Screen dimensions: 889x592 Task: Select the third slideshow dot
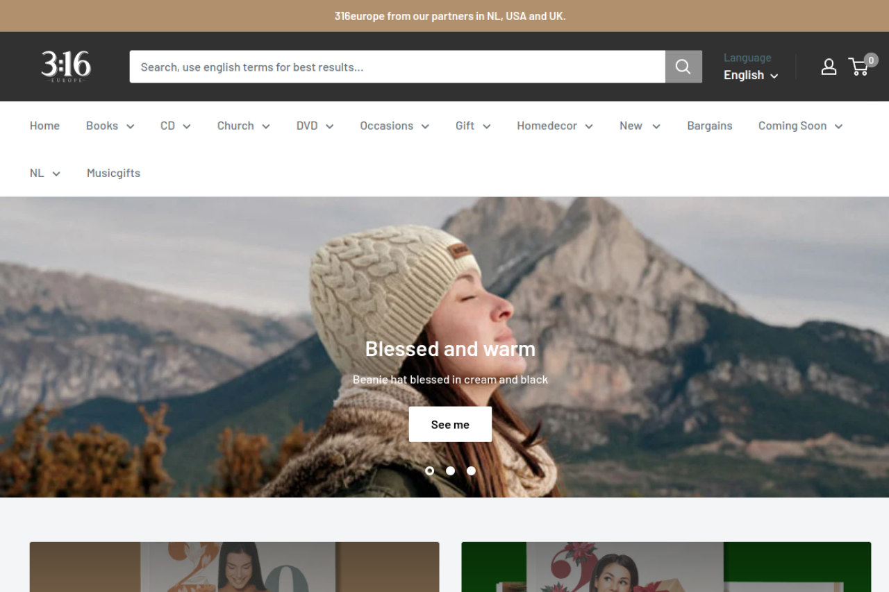point(471,471)
